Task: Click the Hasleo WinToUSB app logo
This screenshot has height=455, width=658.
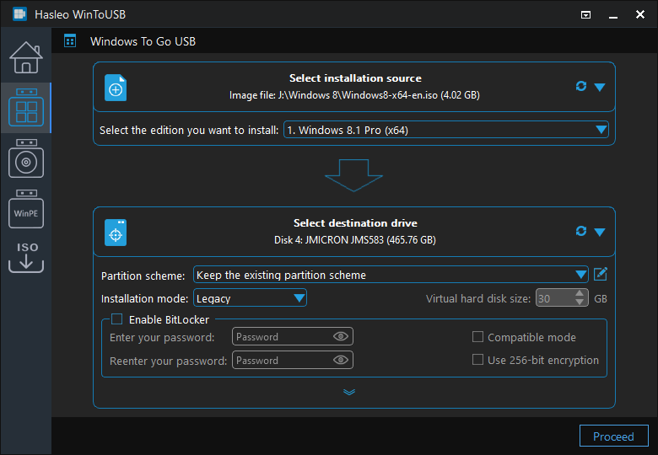Action: (19, 13)
